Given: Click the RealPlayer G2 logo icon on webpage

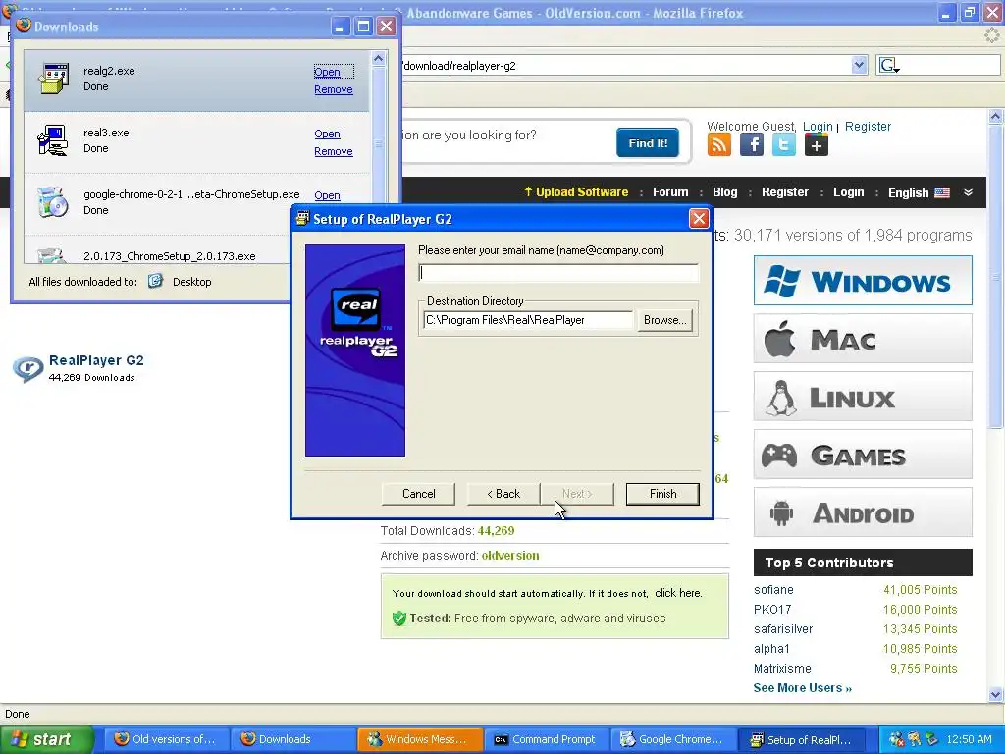Looking at the screenshot, I should [28, 369].
